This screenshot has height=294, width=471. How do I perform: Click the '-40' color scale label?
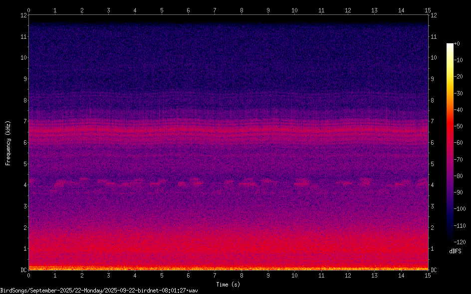pos(458,110)
